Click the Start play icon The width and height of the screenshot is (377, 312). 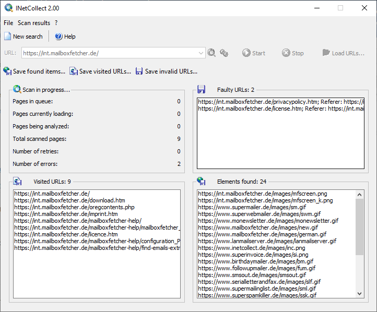246,53
